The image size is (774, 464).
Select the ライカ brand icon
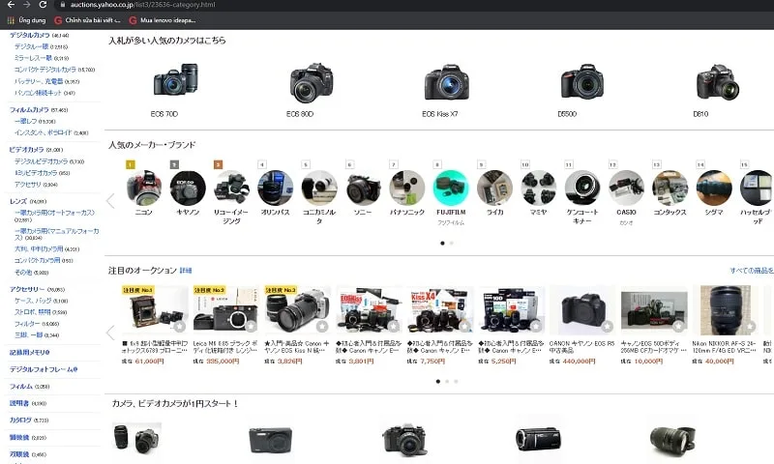point(494,188)
